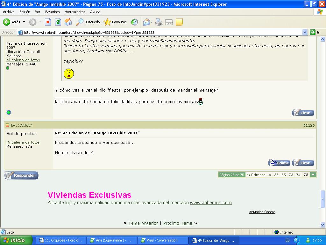Go to Tema Anterior thread
This screenshot has width=326, height=245.
pos(143,223)
